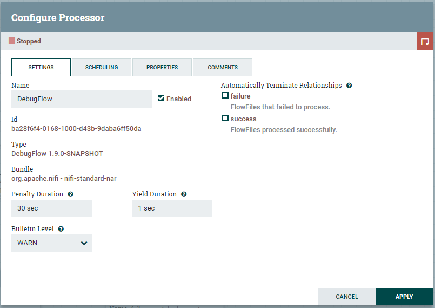Uncheck the Enabled checkbox
Image resolution: width=435 pixels, height=308 pixels.
pos(161,98)
